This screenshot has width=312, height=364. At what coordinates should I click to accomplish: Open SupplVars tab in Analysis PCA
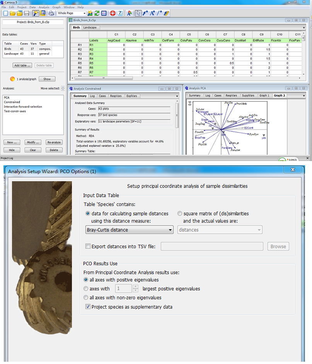pos(248,95)
